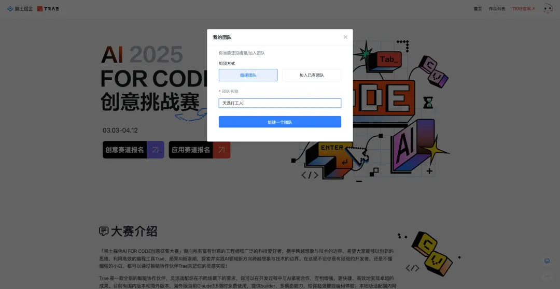Screen dimensions: 560x289
Task: Open the 首页 nav item
Action: tap(478, 9)
